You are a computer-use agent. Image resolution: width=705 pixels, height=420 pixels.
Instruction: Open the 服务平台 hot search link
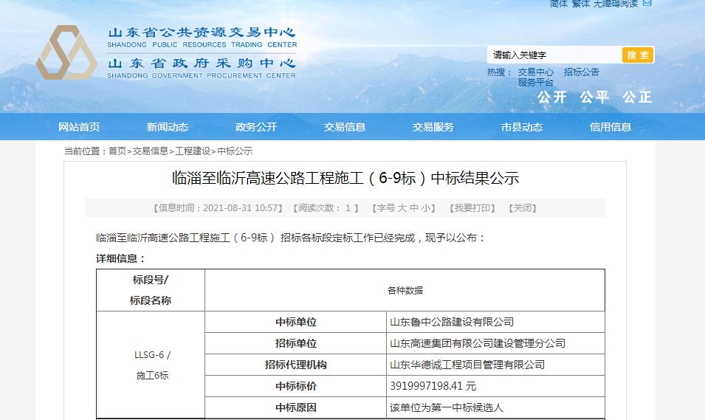click(x=535, y=83)
